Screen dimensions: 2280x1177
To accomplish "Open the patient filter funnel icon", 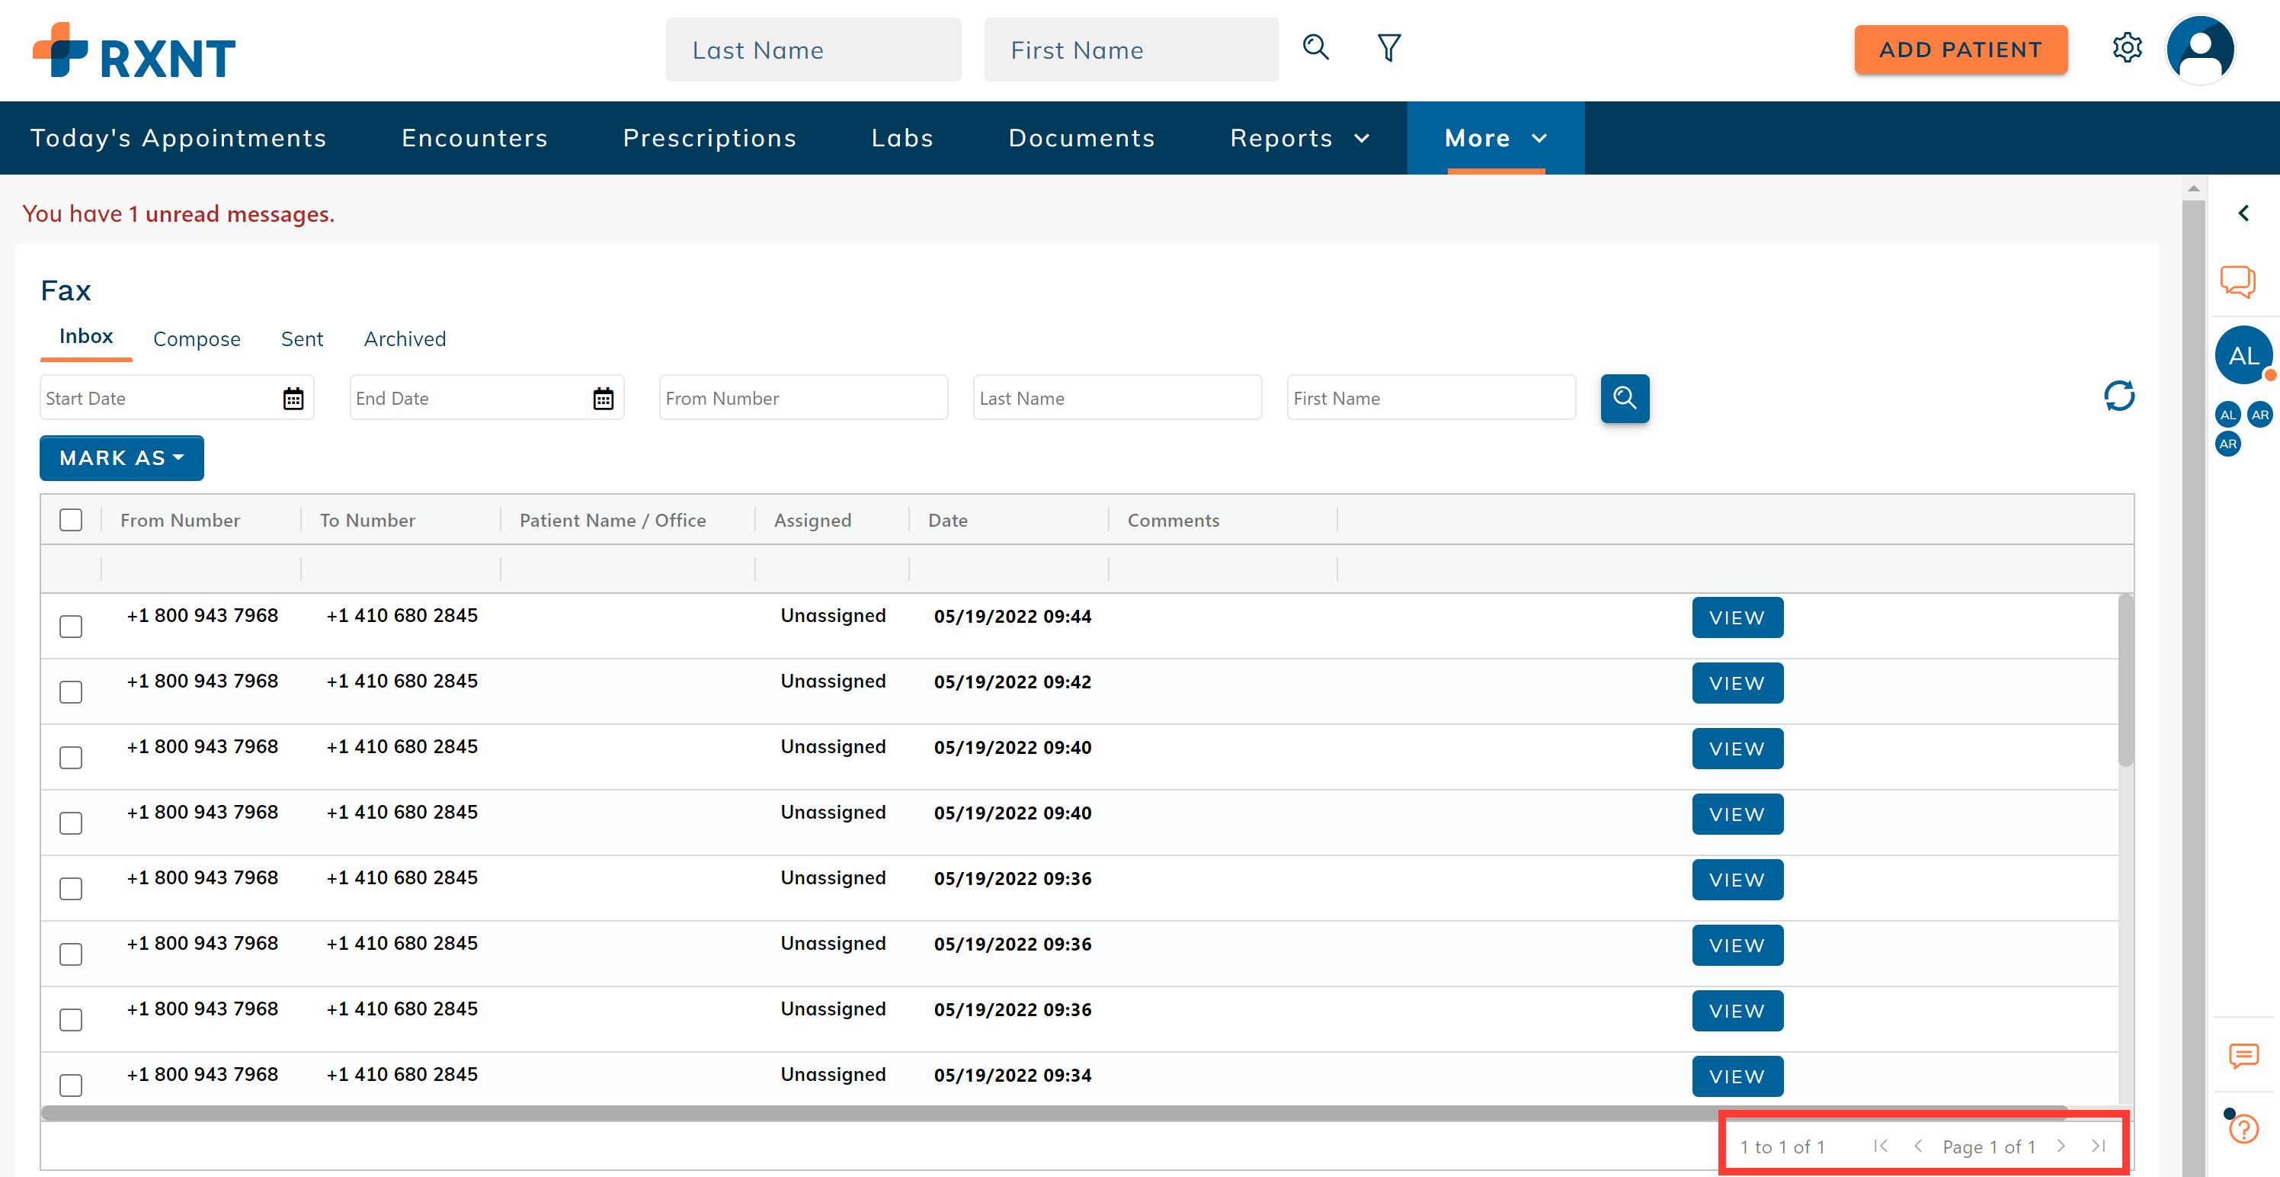I will coord(1388,48).
